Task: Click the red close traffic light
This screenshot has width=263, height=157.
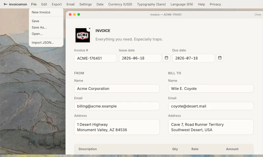Action: coord(70,14)
